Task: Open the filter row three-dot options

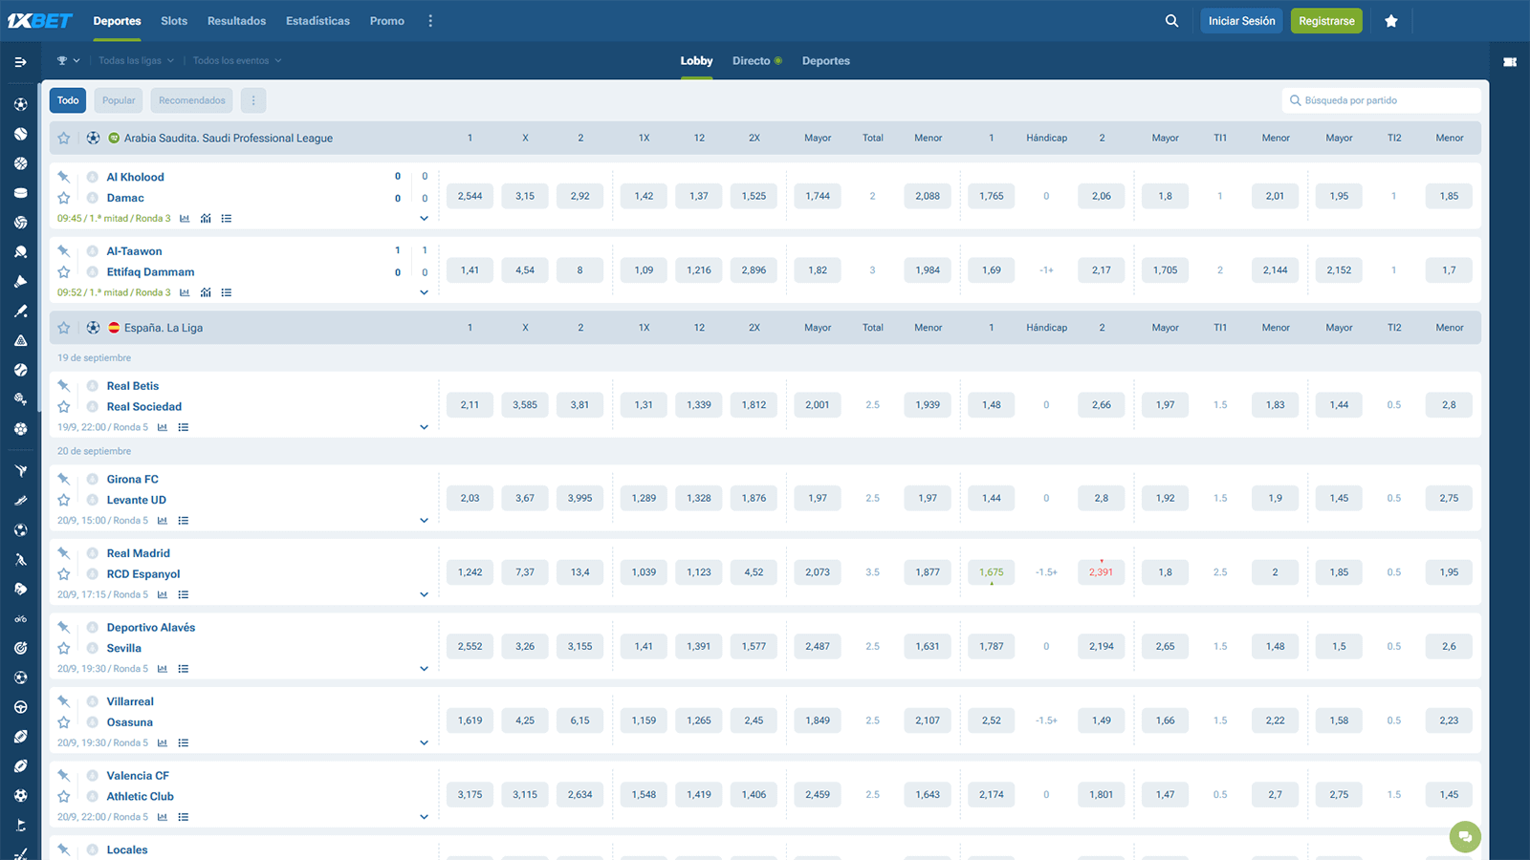Action: tap(253, 100)
